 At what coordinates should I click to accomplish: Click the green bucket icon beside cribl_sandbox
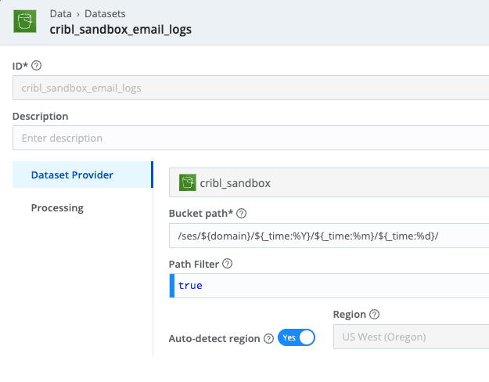click(187, 182)
